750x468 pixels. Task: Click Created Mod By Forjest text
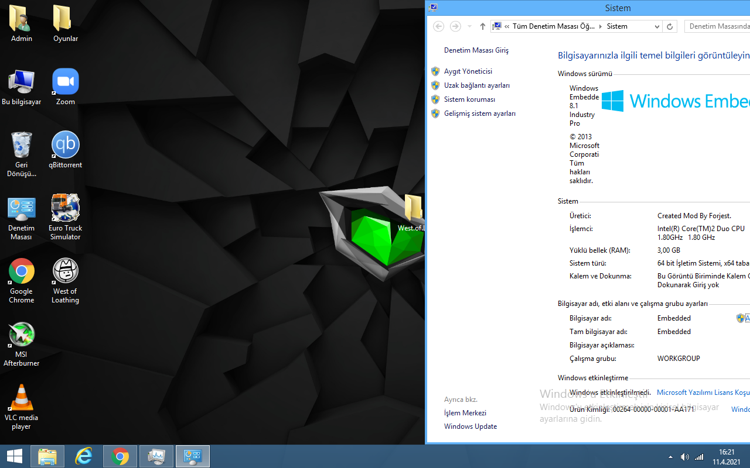coord(694,216)
